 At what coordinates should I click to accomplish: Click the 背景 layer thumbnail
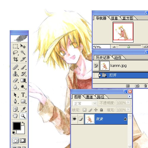(x=90, y=119)
